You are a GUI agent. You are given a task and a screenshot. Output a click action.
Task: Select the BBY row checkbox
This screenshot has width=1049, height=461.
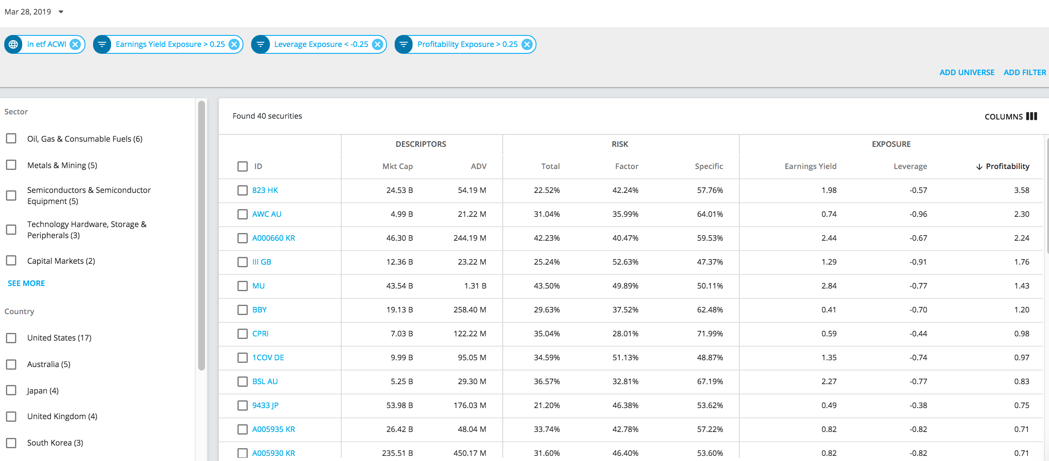pos(243,310)
